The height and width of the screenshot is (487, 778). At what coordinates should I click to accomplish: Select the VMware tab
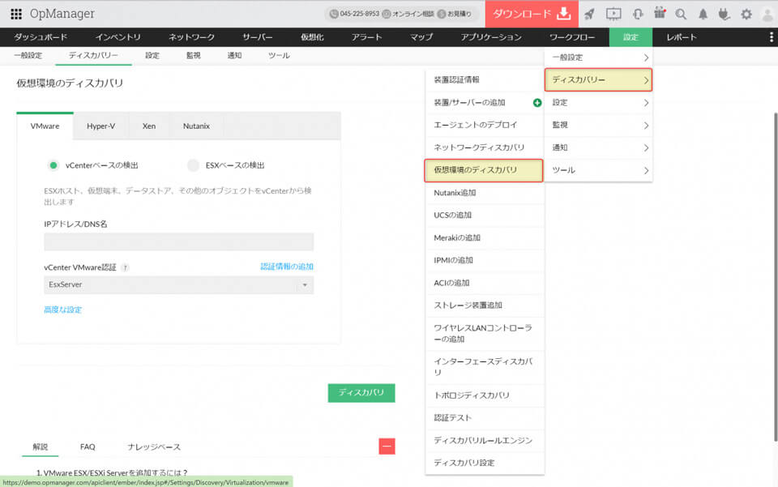pyautogui.click(x=45, y=126)
